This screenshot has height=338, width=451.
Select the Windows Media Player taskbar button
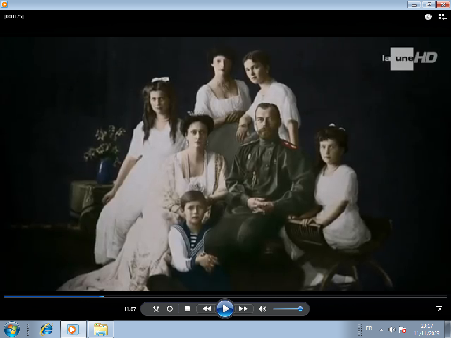coord(74,329)
